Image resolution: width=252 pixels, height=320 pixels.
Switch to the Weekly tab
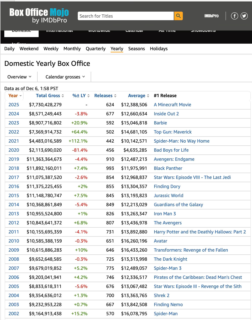point(51,49)
